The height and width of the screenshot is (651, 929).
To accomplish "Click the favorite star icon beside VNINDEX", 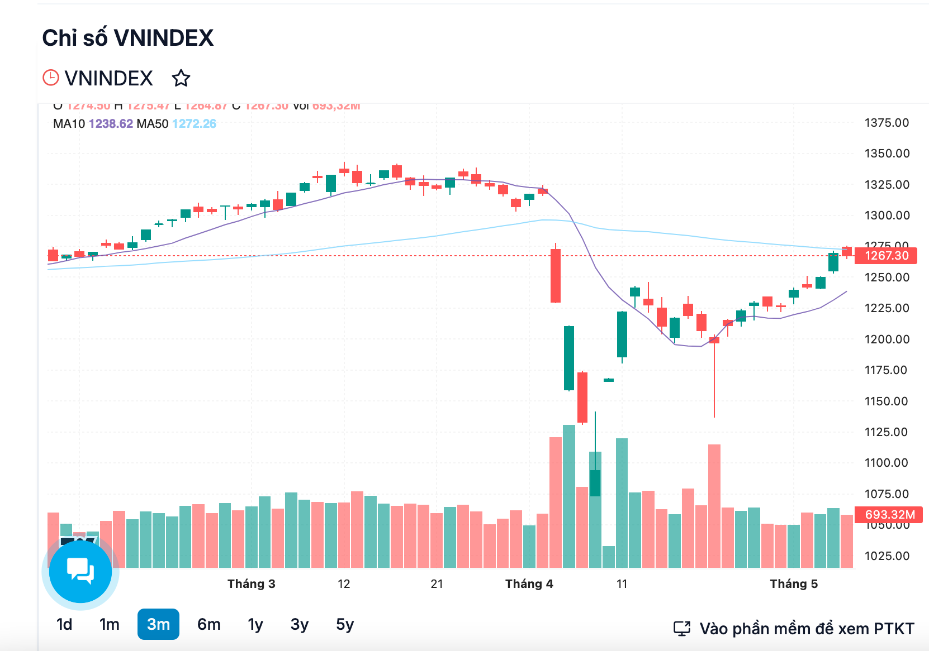I will [x=181, y=78].
